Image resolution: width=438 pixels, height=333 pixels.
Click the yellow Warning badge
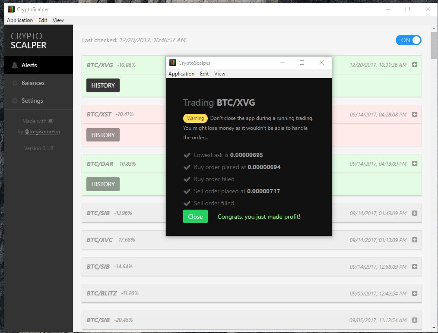pyautogui.click(x=195, y=118)
